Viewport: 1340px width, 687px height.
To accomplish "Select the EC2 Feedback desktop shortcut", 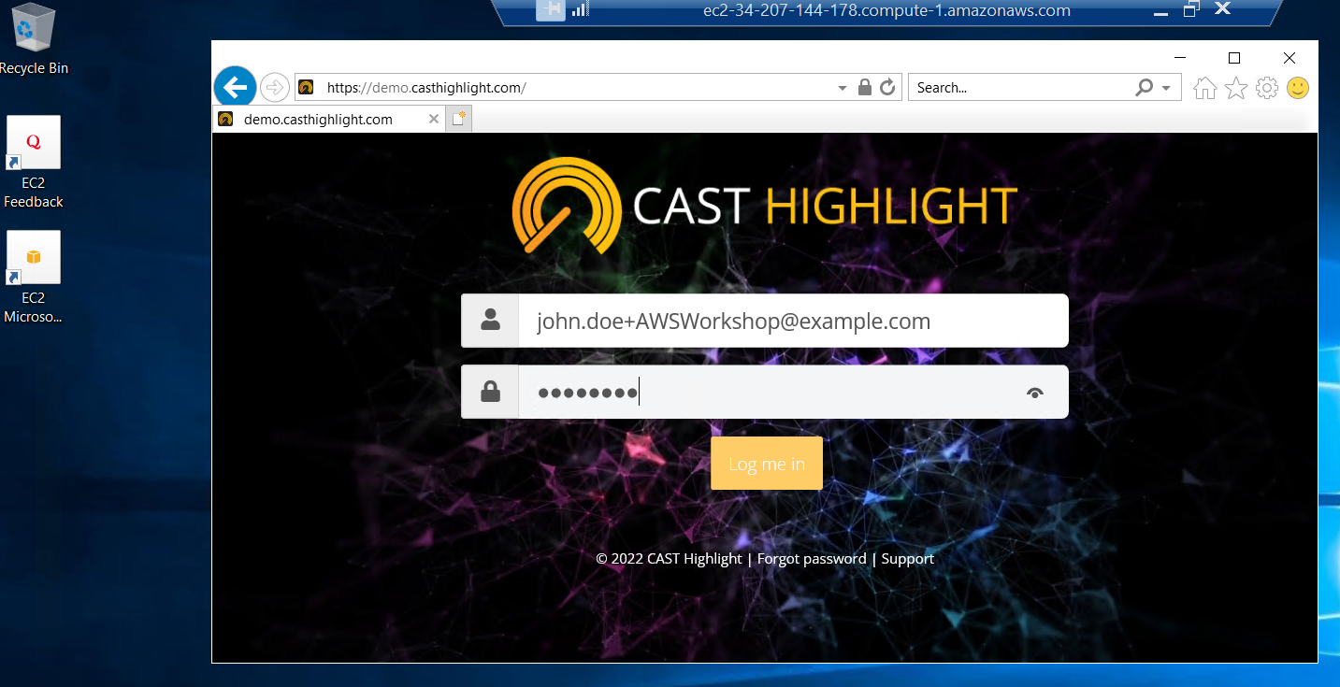I will pos(34,164).
